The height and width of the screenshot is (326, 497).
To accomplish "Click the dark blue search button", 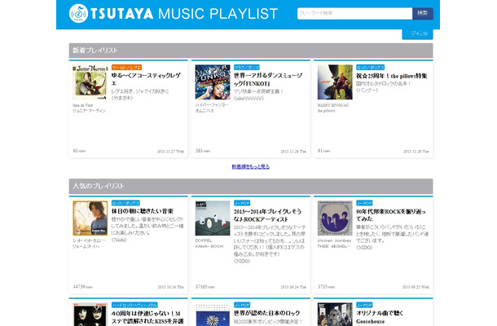I will point(423,13).
